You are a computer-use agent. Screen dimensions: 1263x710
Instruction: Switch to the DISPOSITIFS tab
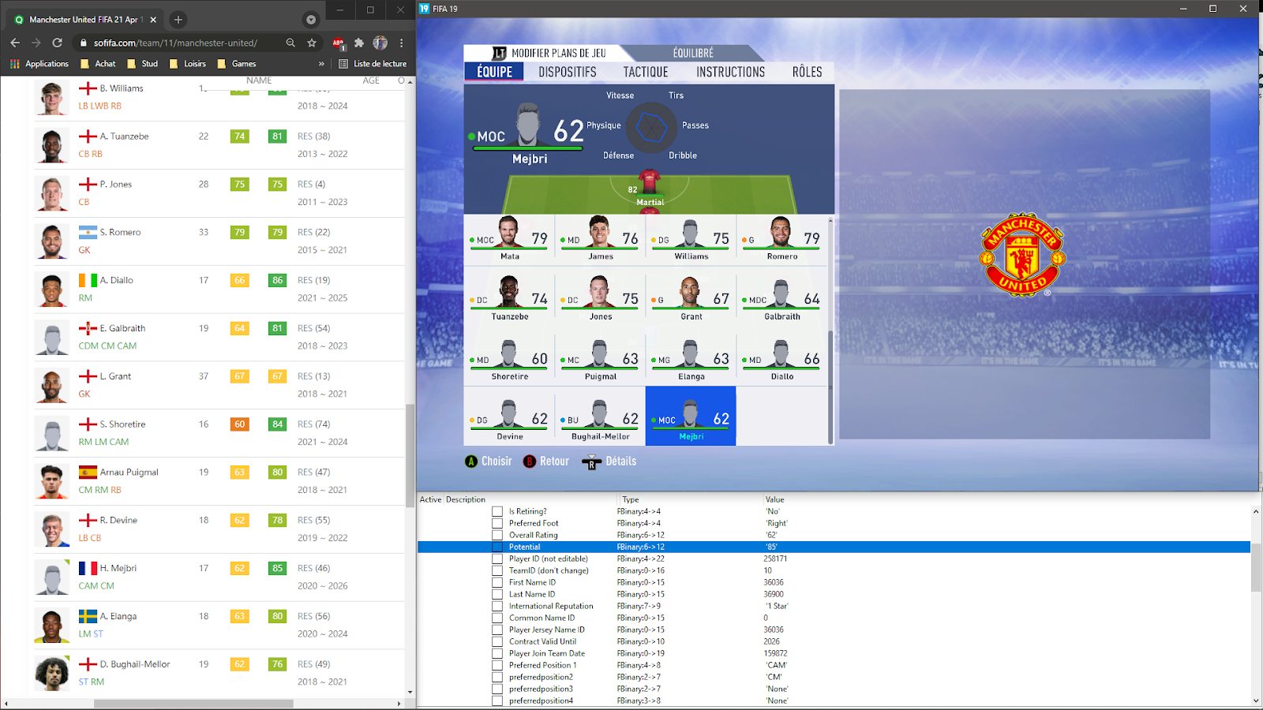click(x=568, y=72)
